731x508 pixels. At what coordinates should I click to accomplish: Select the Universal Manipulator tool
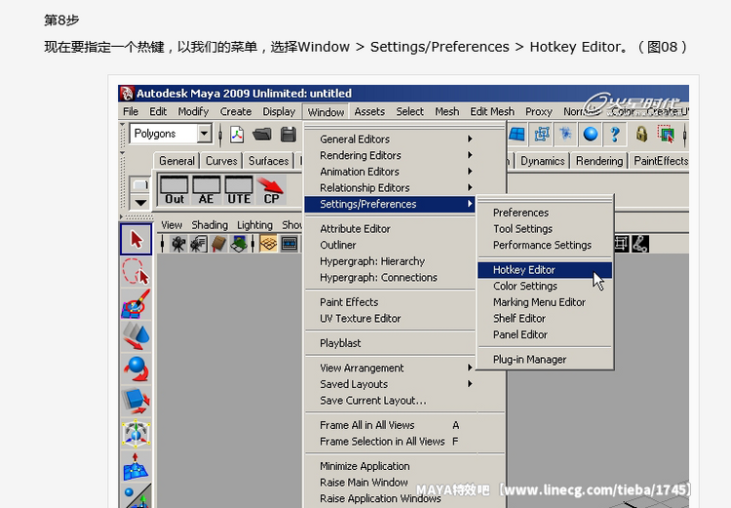point(136,433)
